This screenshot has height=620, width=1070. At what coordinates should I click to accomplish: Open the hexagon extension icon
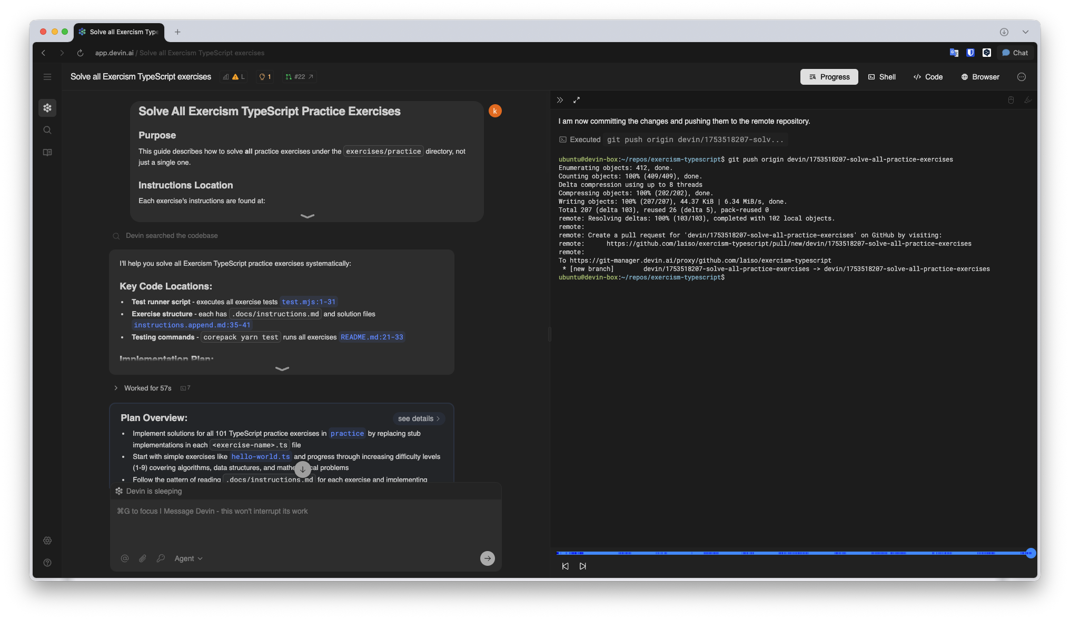tap(987, 53)
